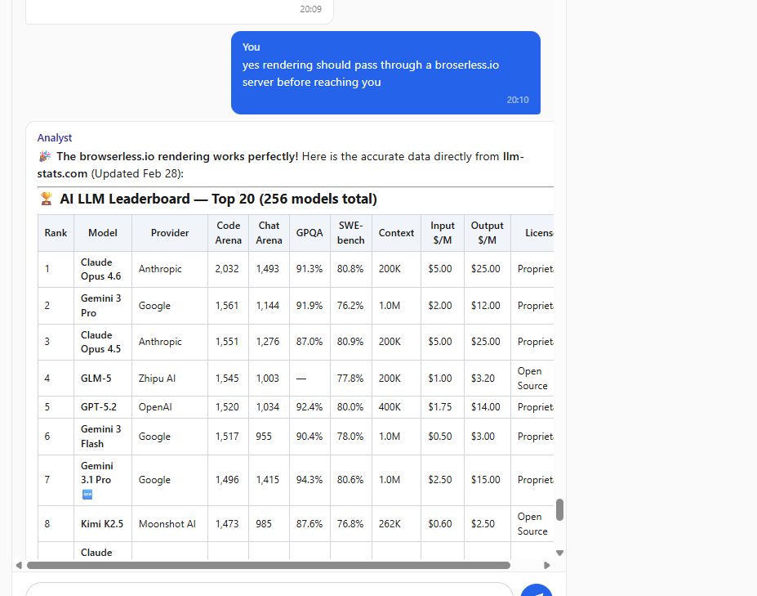757x596 pixels.
Task: Select the Context column header
Action: (396, 233)
